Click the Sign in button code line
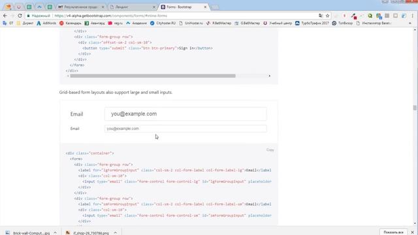Viewport: 418px width, 235px height. pos(148,48)
